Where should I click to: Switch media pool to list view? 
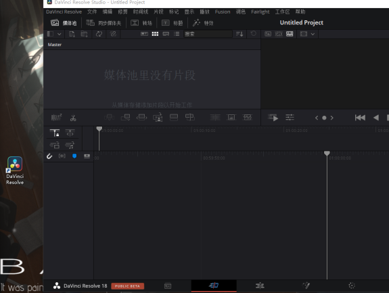pos(177,34)
